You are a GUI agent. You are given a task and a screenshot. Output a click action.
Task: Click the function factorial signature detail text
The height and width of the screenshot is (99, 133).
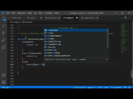point(65,59)
